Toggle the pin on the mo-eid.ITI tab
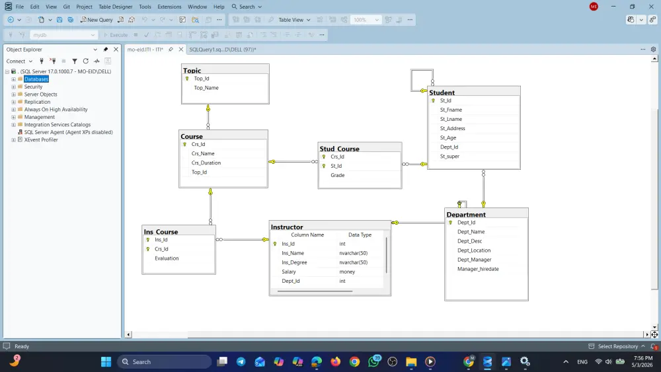The image size is (661, 372). pos(171,50)
